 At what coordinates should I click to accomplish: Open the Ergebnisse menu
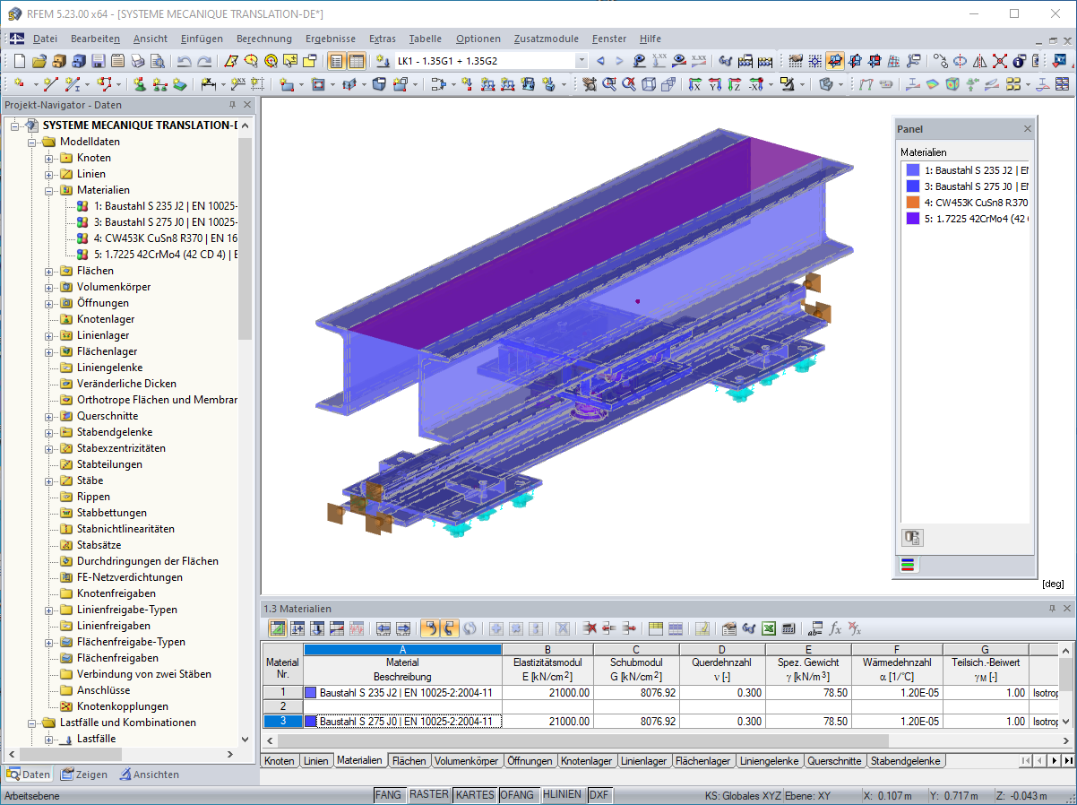click(x=330, y=39)
